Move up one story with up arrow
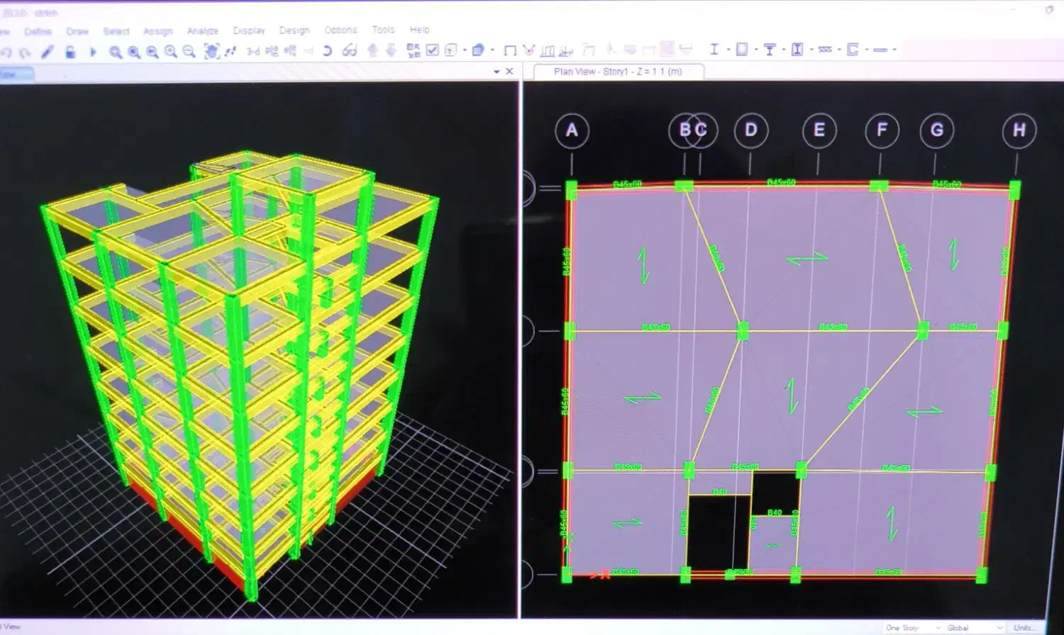This screenshot has height=635, width=1064. coord(372,50)
